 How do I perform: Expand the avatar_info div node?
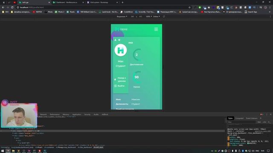tap(13, 133)
